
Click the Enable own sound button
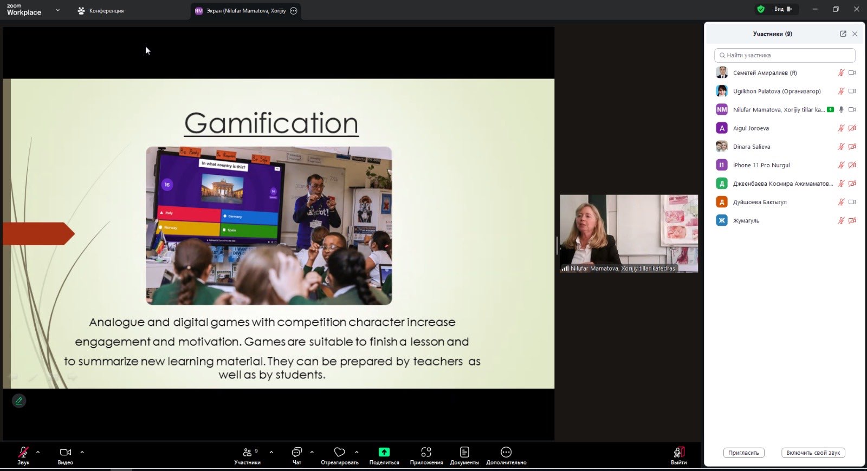[x=813, y=453]
